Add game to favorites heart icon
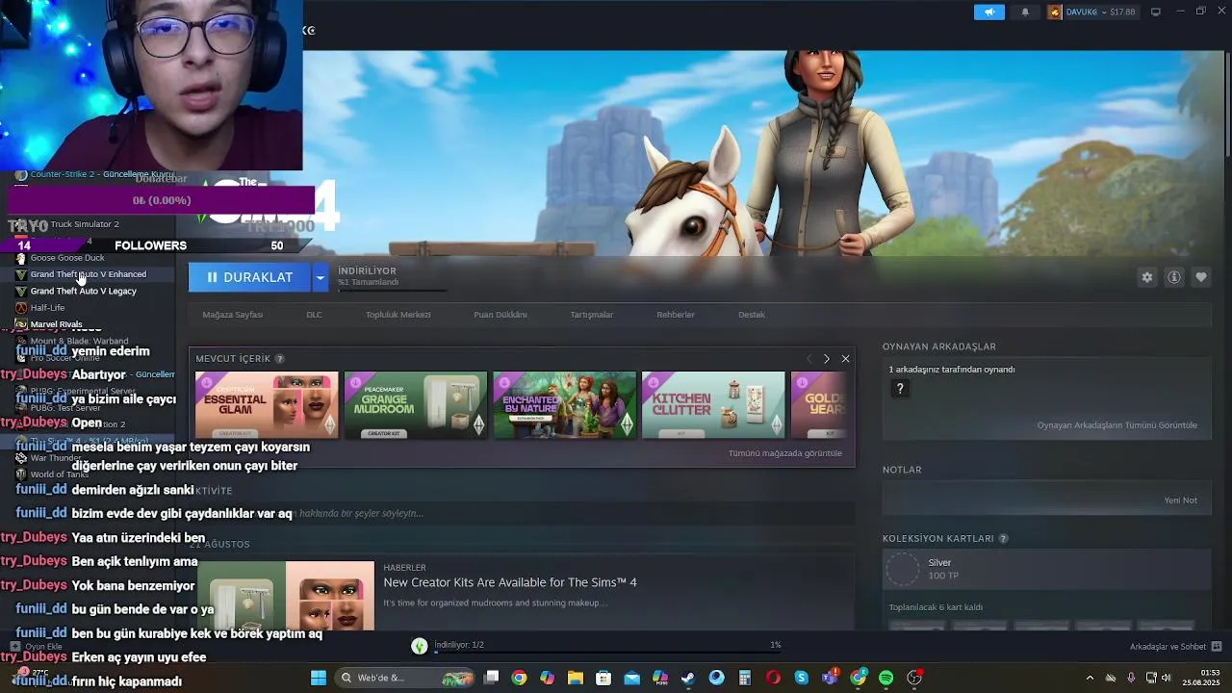1232x693 pixels. point(1201,277)
